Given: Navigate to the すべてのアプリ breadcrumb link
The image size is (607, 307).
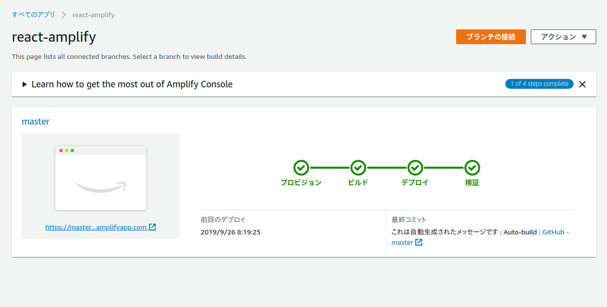Looking at the screenshot, I should [33, 15].
